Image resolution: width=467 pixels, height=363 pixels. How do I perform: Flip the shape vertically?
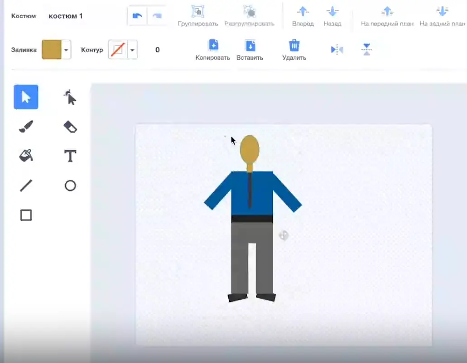tap(366, 49)
